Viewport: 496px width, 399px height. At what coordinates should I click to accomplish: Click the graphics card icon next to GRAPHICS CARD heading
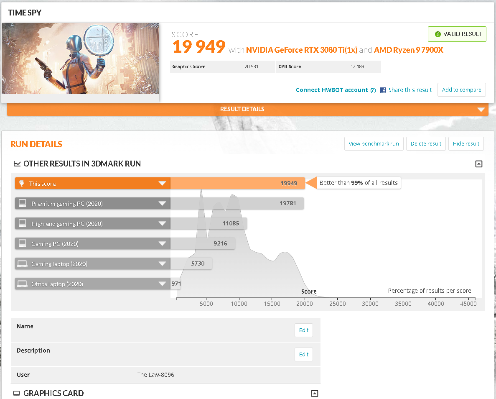tap(16, 393)
